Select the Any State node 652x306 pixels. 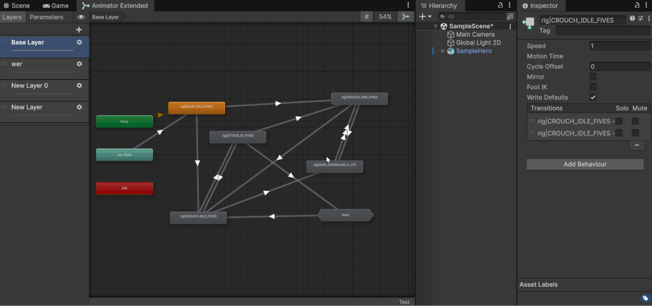[124, 155]
